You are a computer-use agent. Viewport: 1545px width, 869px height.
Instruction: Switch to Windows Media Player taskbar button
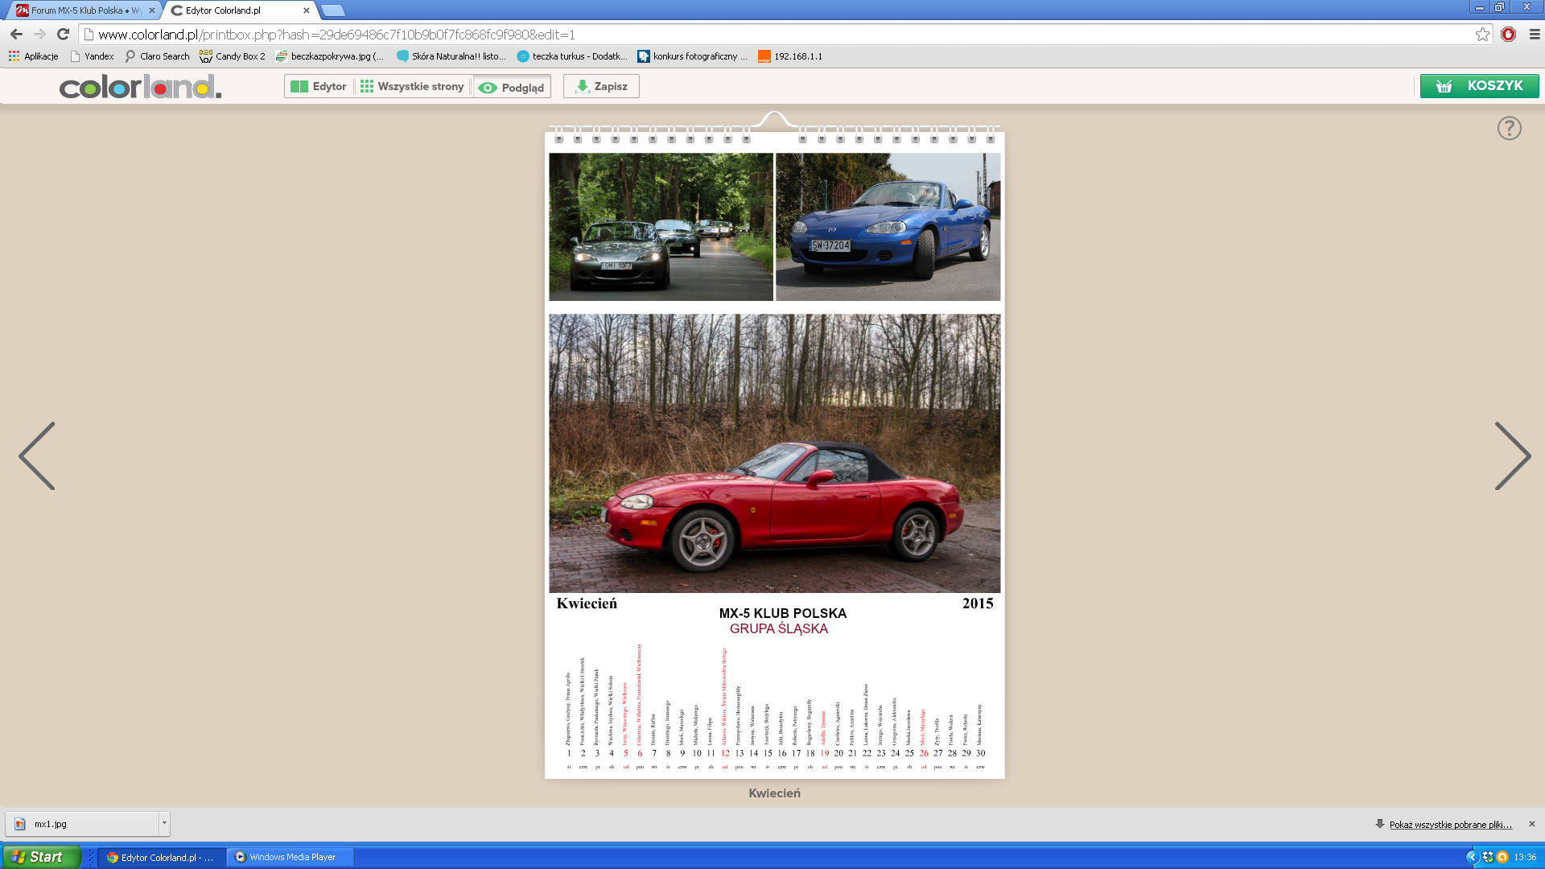point(290,857)
